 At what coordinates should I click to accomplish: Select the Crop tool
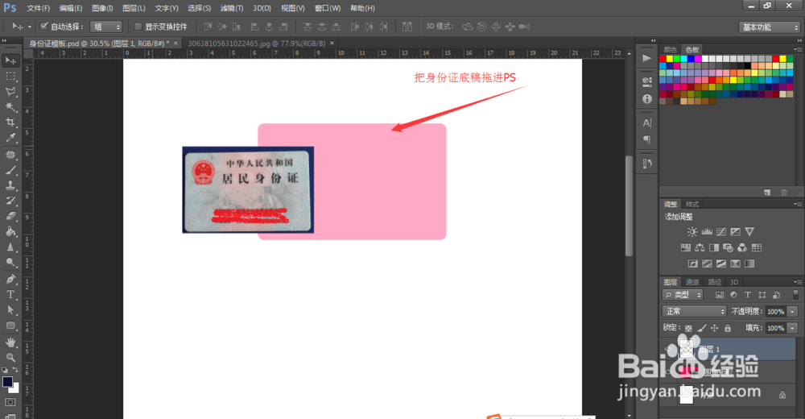[x=10, y=122]
